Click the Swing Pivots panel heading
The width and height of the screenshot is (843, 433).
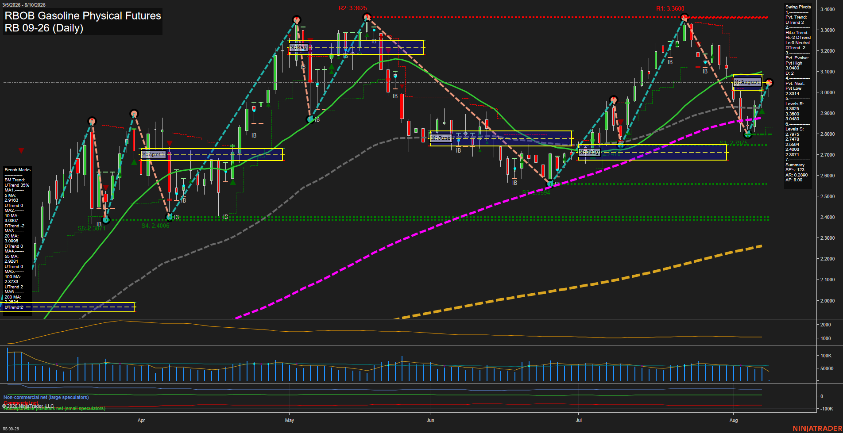coord(798,7)
